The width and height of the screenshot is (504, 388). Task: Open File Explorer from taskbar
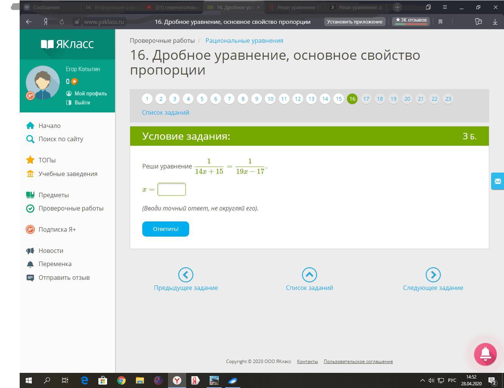(x=140, y=380)
